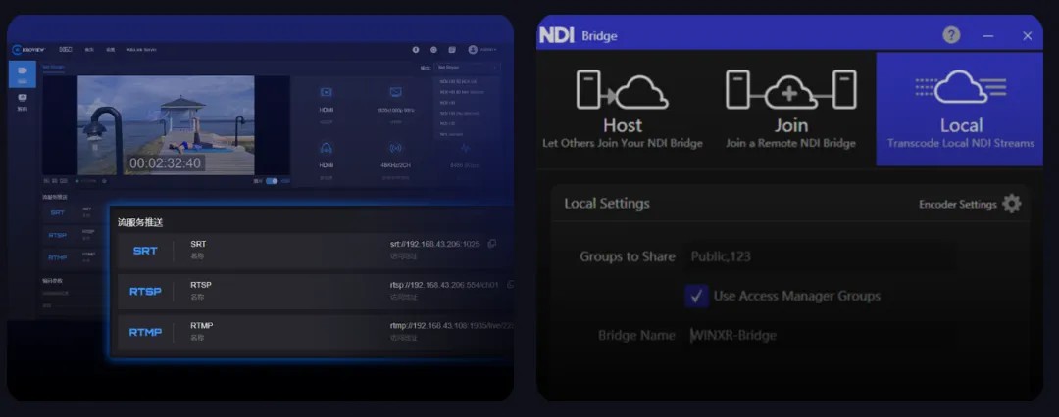Click the Encoder Settings label
The width and height of the screenshot is (1059, 417).
tap(958, 204)
